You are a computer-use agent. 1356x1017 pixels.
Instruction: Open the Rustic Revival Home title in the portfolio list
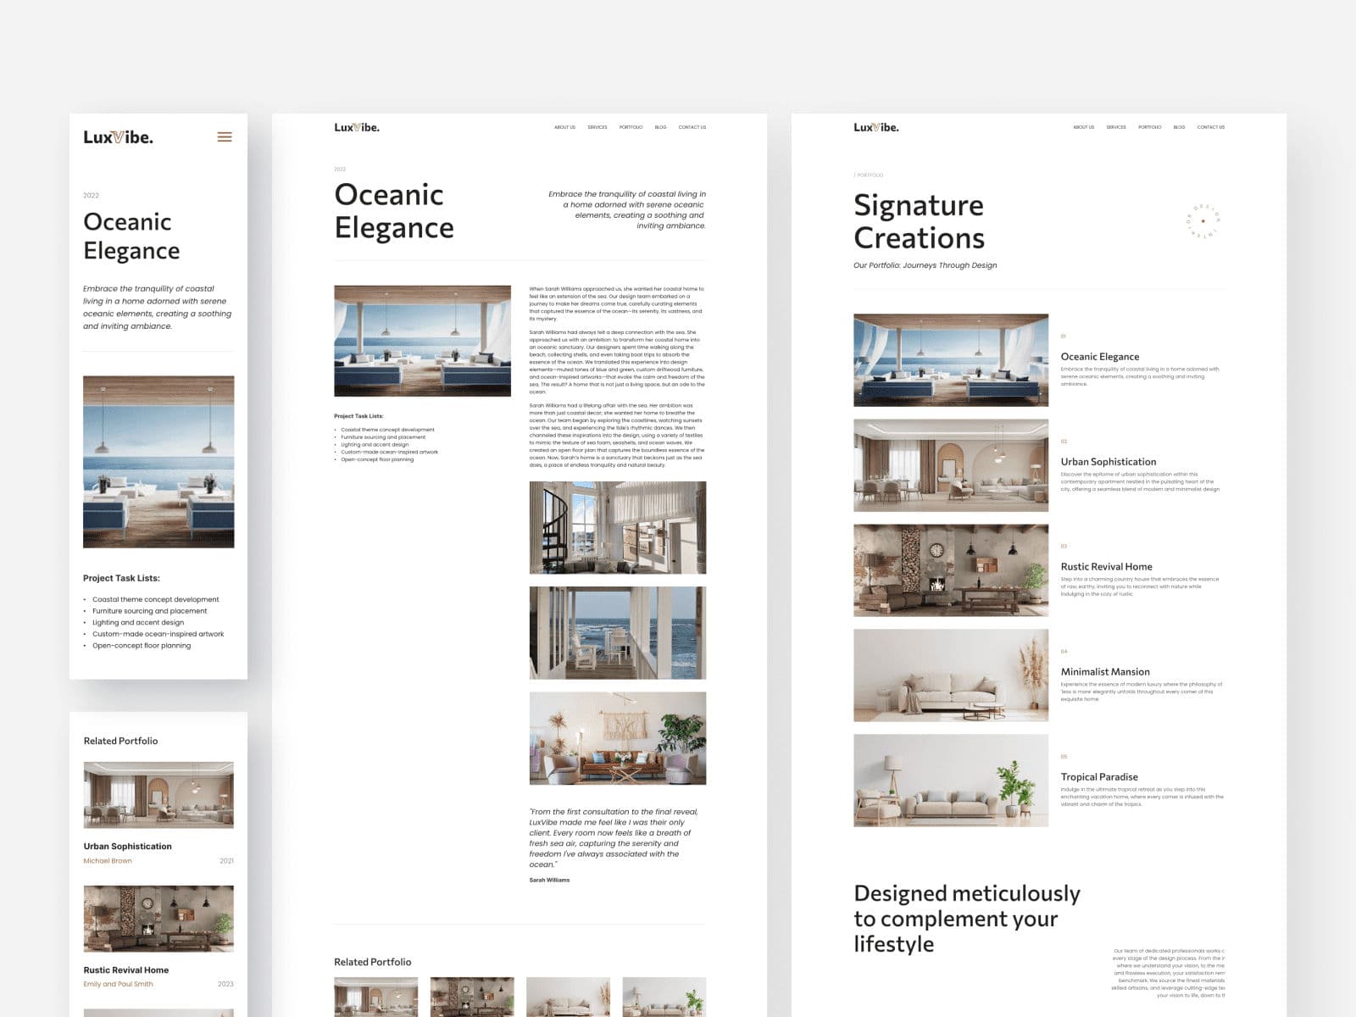(1106, 567)
